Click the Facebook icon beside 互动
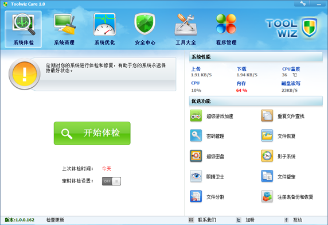Viewport: 328px width, 225px height. [286, 220]
